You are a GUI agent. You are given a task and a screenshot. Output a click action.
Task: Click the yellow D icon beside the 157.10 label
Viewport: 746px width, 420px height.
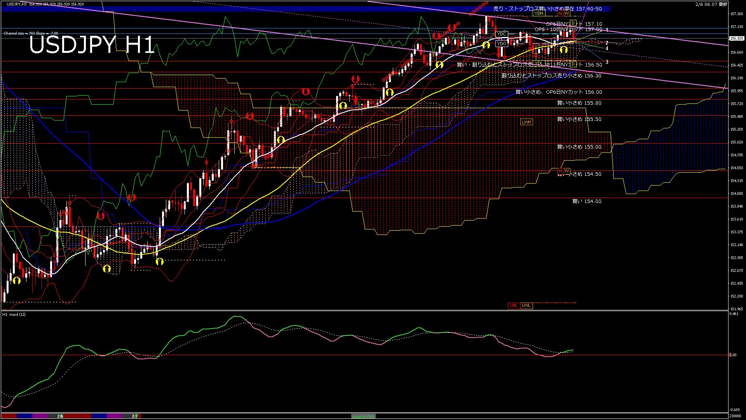coord(573,23)
